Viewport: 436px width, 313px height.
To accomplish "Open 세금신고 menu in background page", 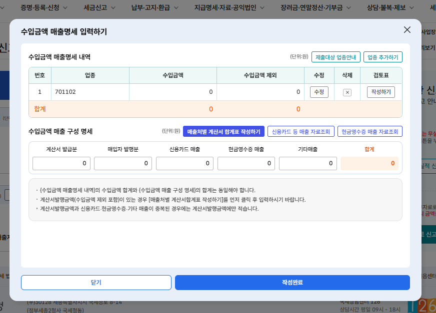I will tap(95, 7).
